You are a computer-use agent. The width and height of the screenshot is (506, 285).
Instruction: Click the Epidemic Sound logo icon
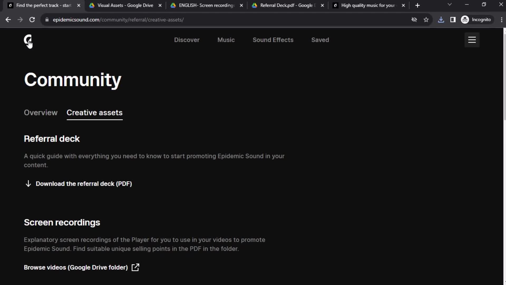28,40
